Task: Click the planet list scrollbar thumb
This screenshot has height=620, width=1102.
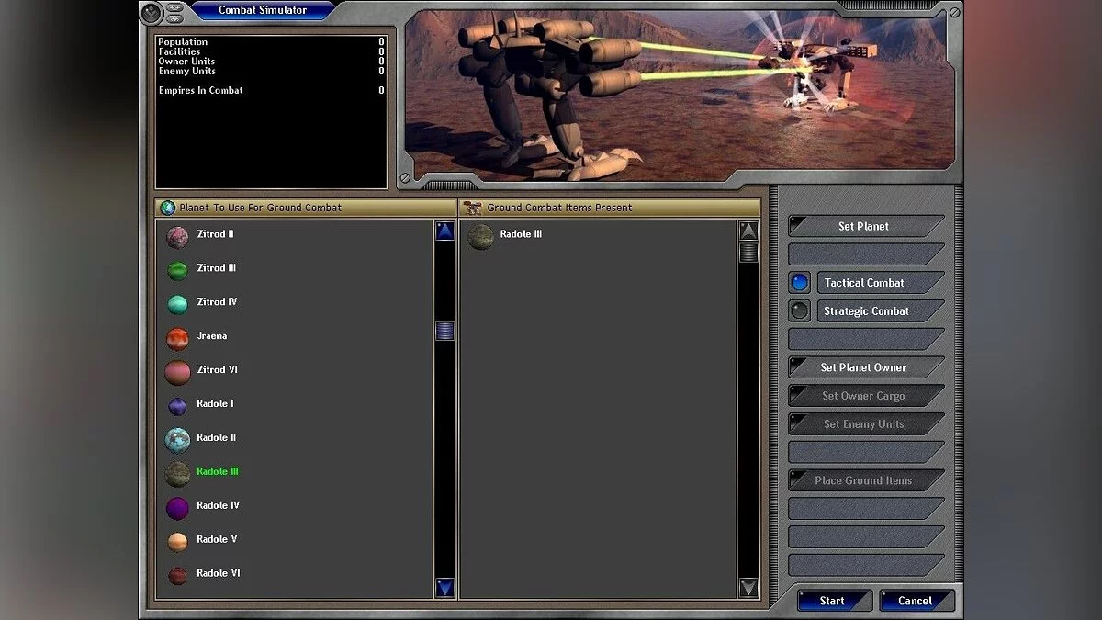Action: click(x=444, y=331)
